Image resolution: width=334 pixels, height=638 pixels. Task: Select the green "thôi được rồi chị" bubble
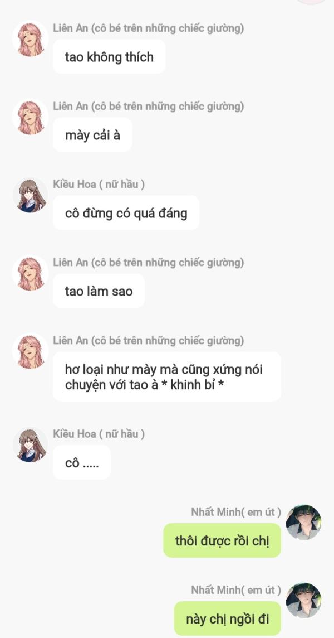[222, 540]
